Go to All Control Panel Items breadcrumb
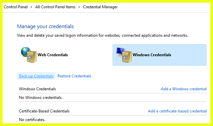 [x=55, y=7]
